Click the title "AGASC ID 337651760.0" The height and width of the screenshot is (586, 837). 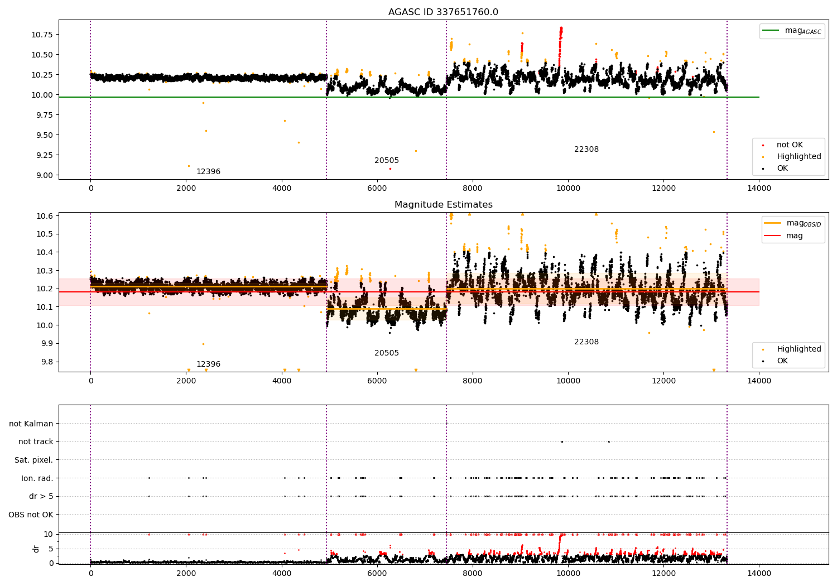click(x=443, y=12)
